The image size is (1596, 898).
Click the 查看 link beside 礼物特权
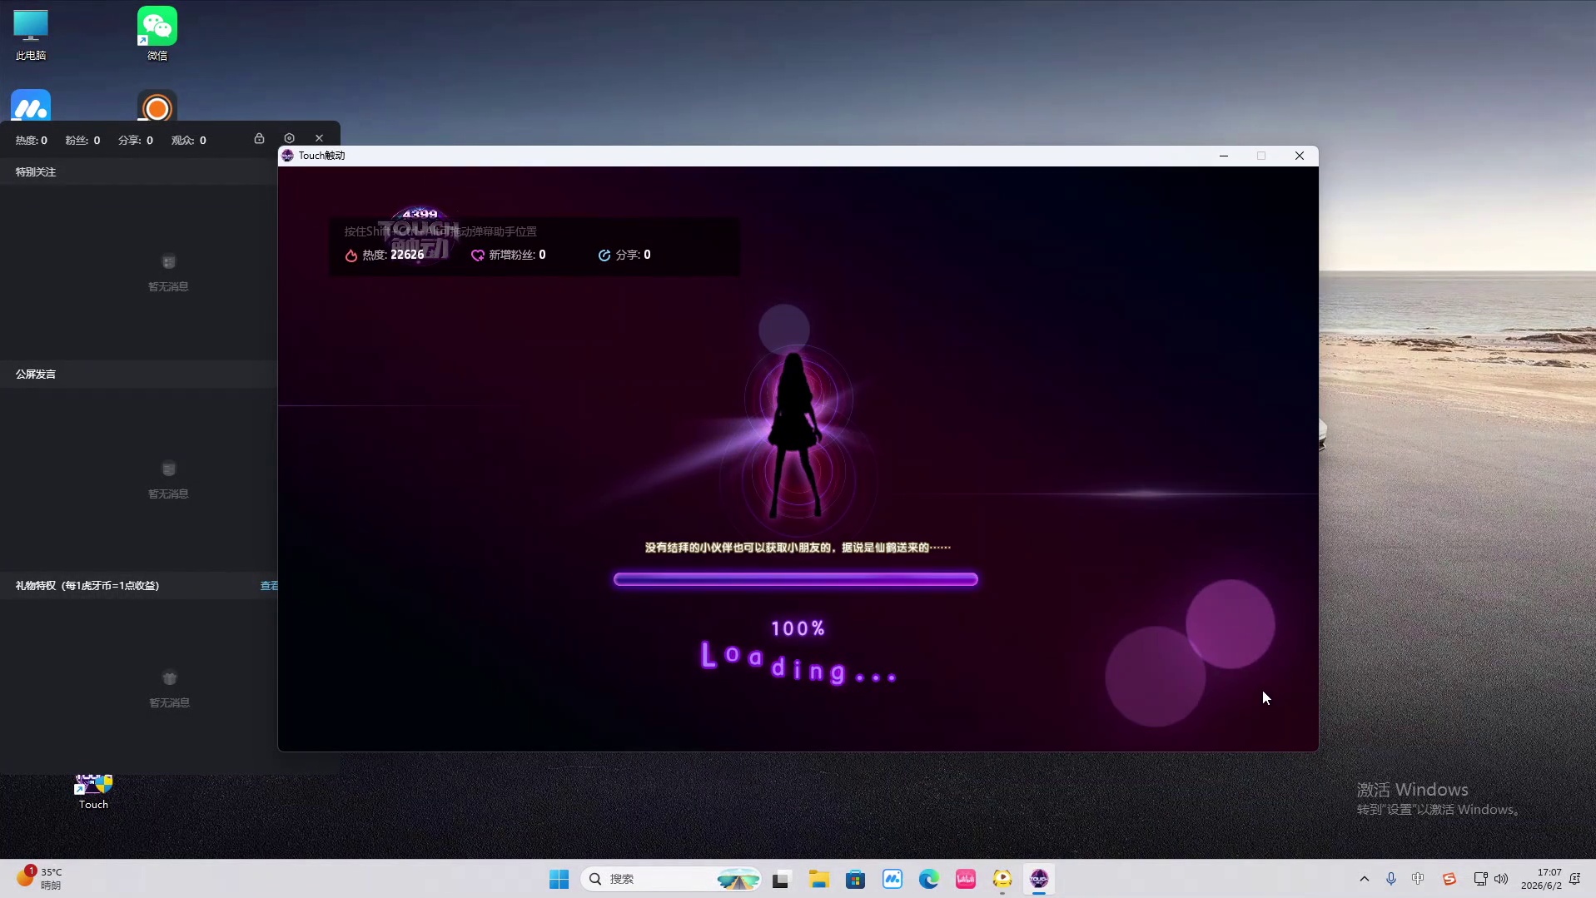click(269, 586)
